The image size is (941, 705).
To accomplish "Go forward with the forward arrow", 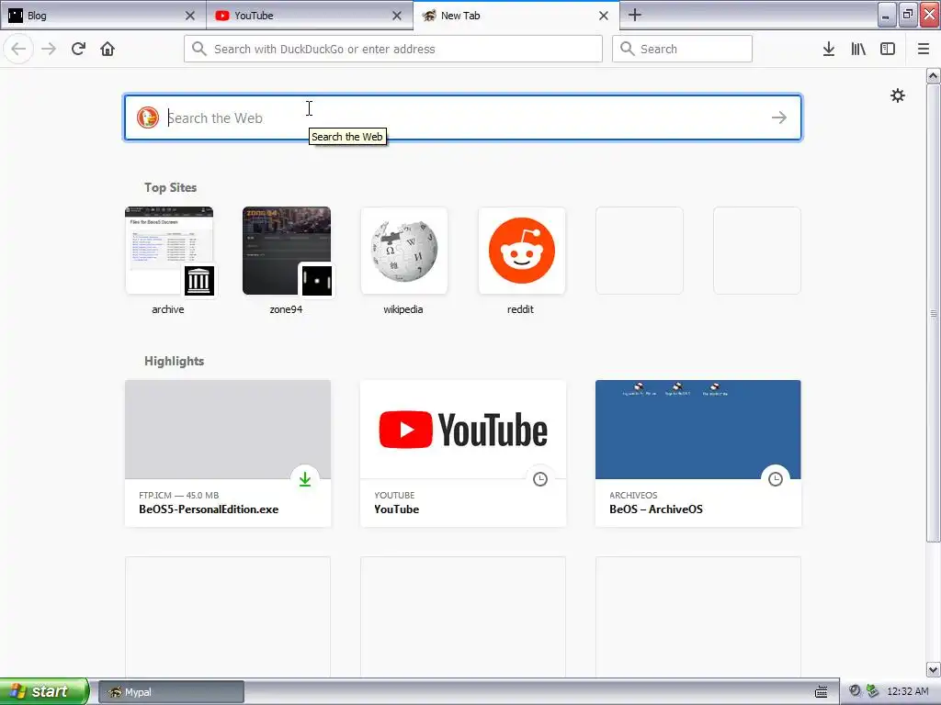I will coord(49,49).
